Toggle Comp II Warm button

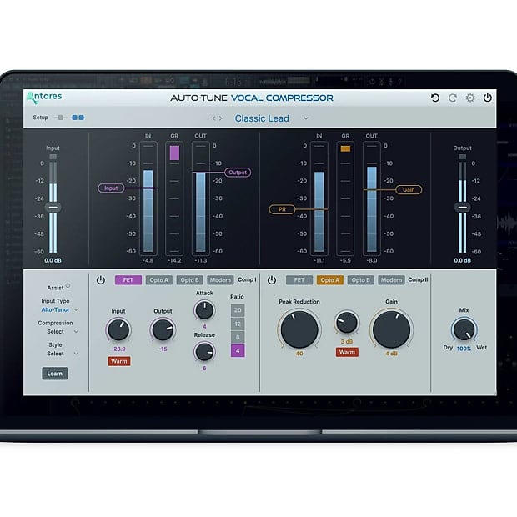click(347, 352)
